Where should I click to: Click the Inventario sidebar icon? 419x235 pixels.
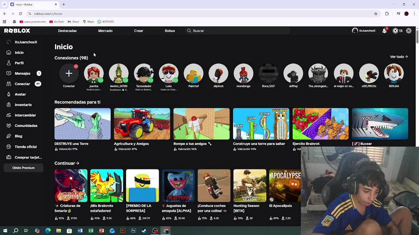tap(9, 105)
